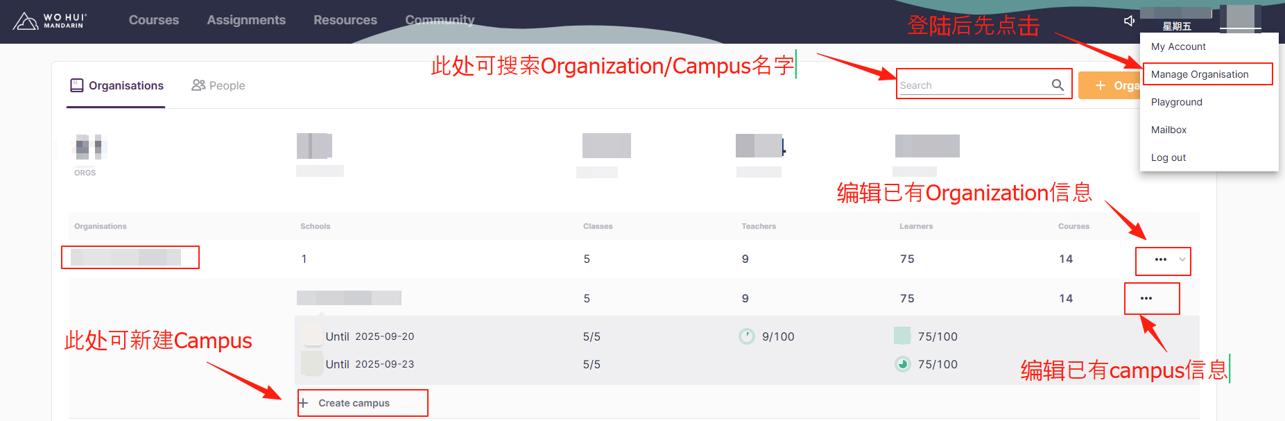
Task: Expand the organisation row chevron
Action: 1182,259
